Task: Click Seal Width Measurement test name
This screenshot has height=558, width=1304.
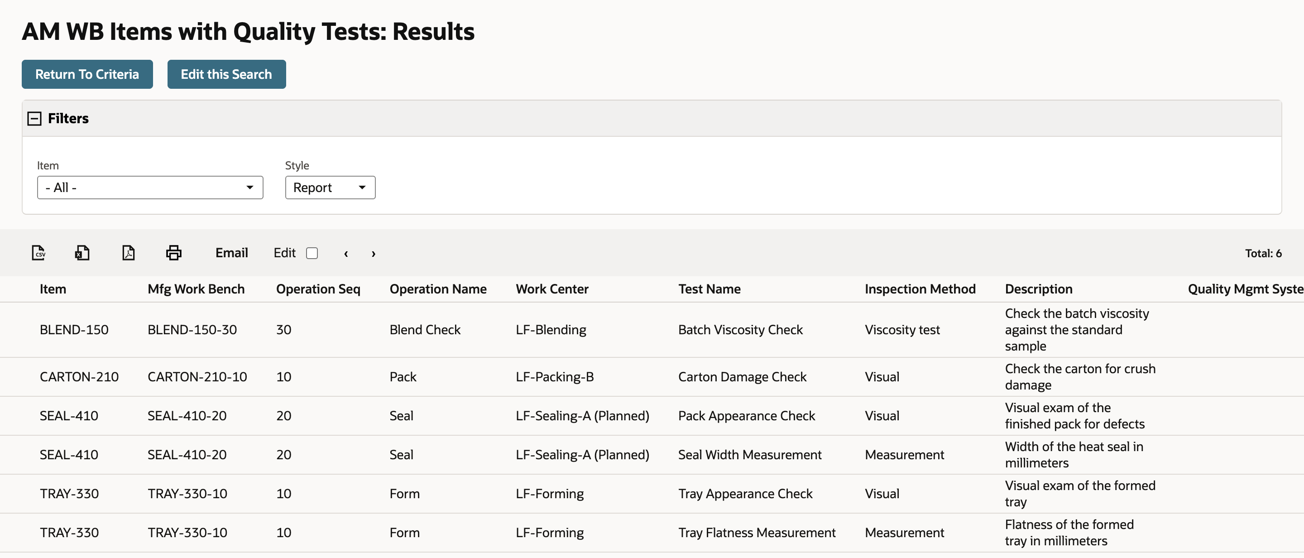Action: pyautogui.click(x=750, y=455)
